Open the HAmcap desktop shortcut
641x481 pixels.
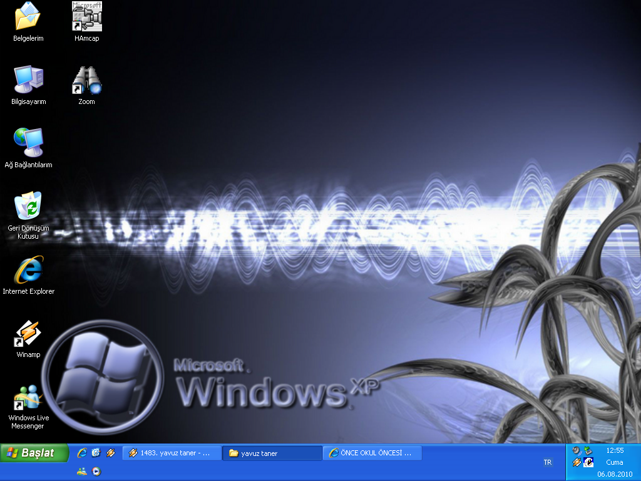click(x=86, y=18)
